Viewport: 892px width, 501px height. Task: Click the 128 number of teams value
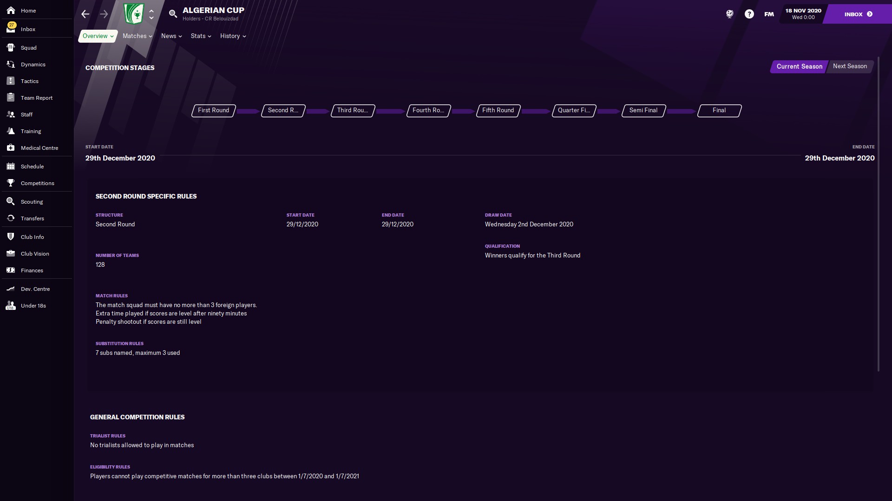100,265
